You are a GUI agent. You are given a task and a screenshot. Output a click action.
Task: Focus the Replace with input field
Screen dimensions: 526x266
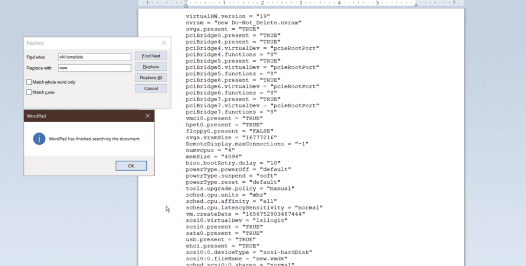[95, 68]
